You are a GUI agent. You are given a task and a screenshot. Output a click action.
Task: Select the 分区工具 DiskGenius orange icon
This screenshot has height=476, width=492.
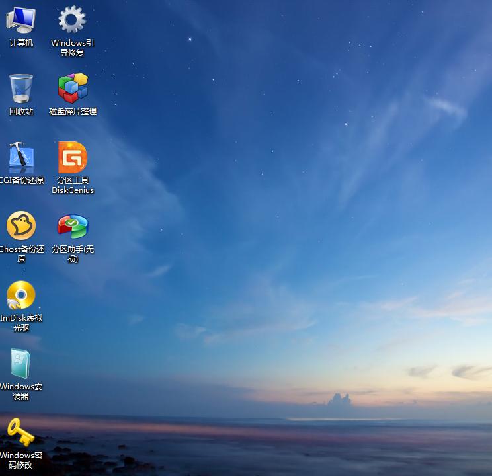point(73,157)
